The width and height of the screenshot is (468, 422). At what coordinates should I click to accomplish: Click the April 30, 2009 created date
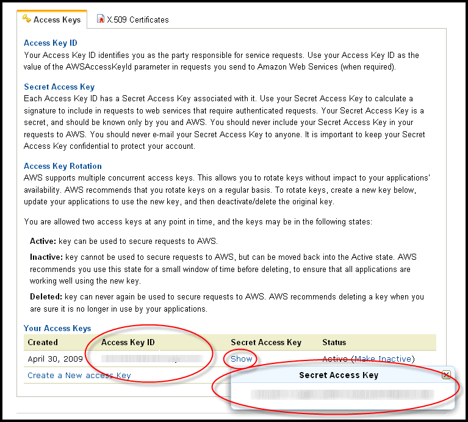click(55, 359)
